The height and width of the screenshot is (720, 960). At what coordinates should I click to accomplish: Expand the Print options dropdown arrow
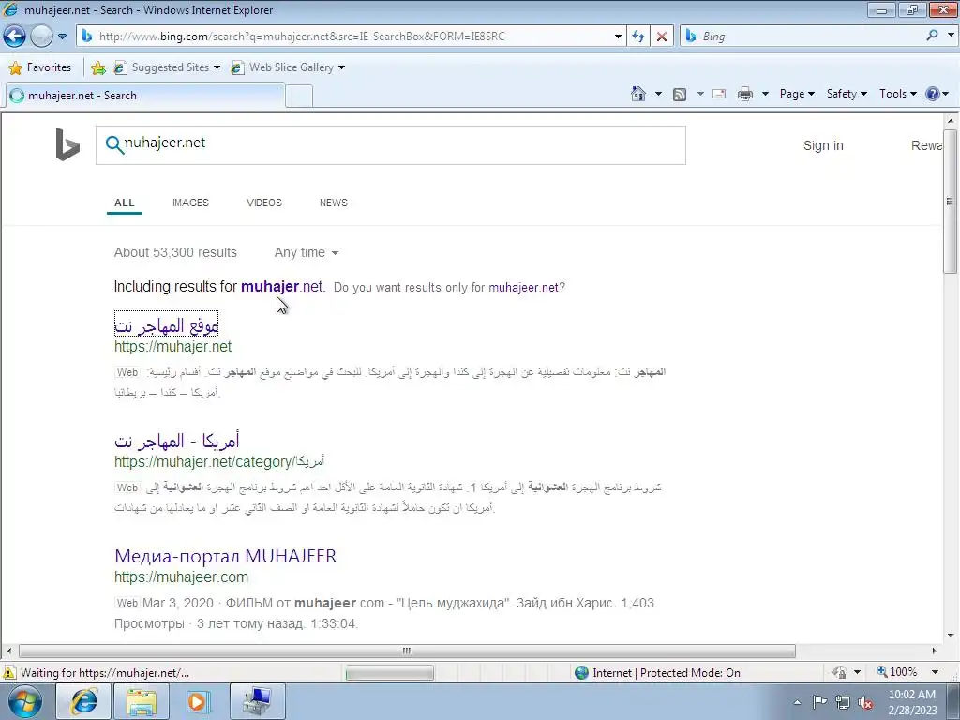coord(765,94)
